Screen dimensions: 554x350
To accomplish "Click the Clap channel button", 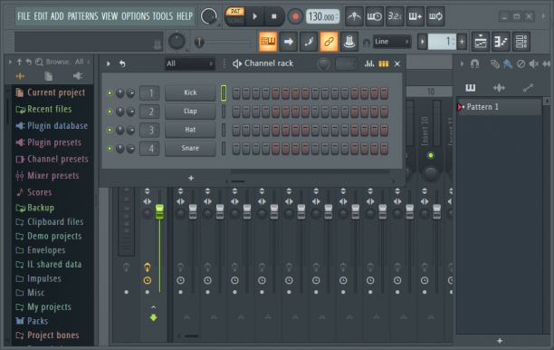I will click(x=190, y=112).
